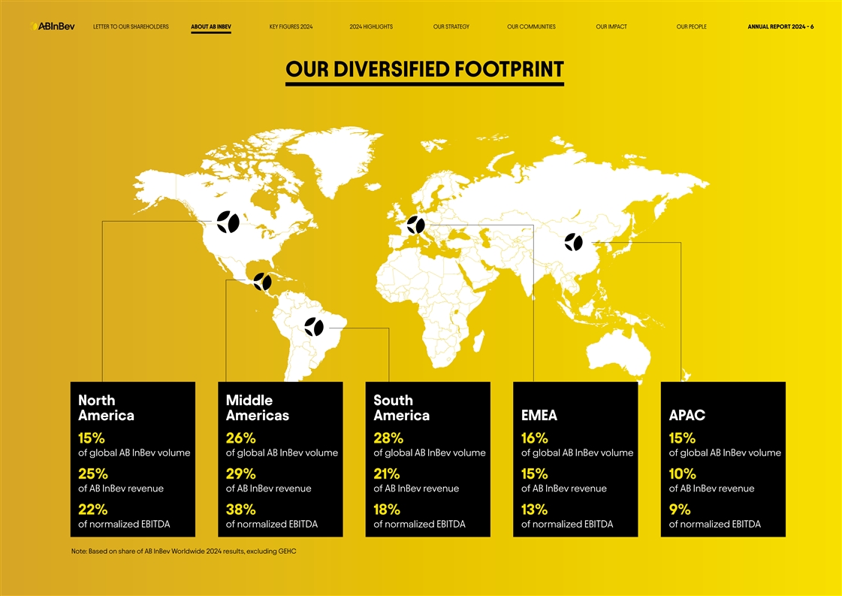The height and width of the screenshot is (596, 842).
Task: Go to About AB InBev tab
Action: click(211, 26)
